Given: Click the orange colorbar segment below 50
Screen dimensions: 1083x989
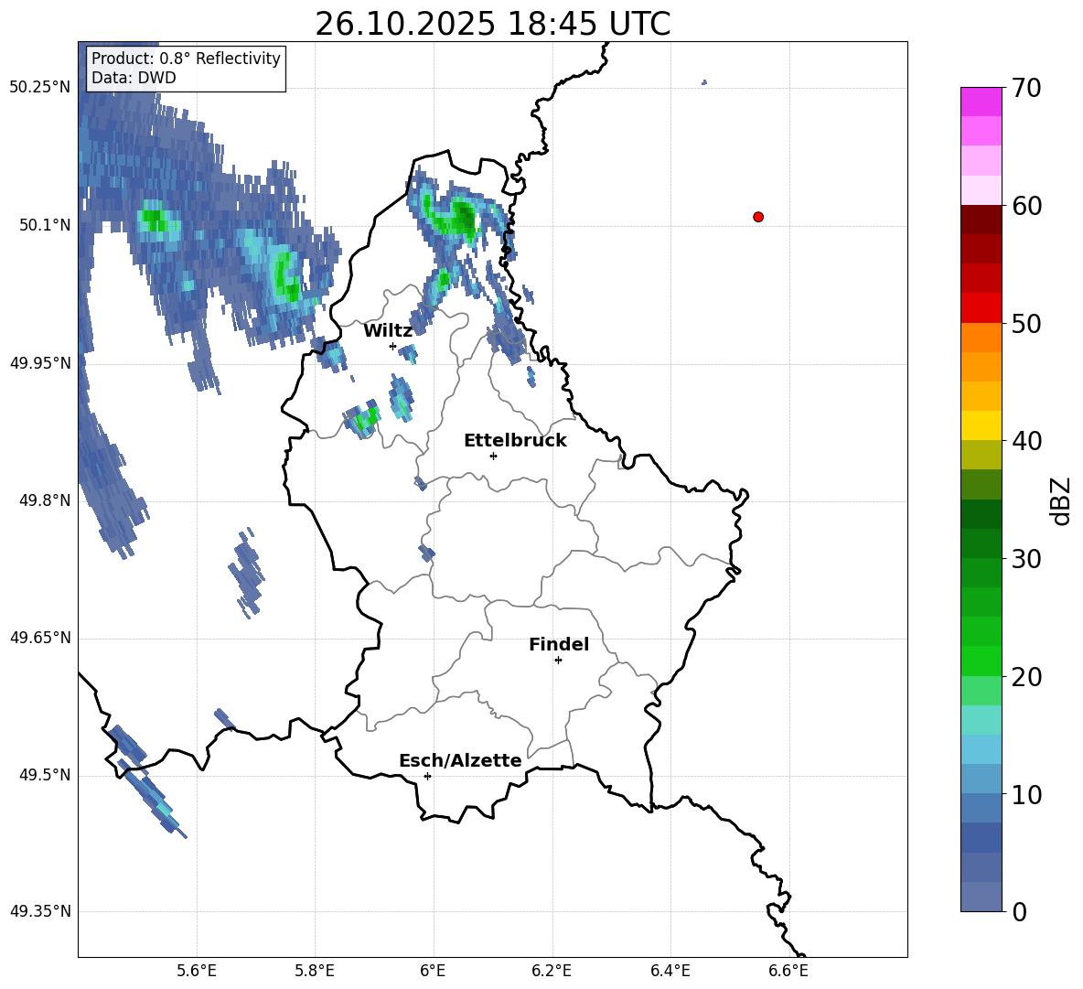Looking at the screenshot, I should coord(981,337).
